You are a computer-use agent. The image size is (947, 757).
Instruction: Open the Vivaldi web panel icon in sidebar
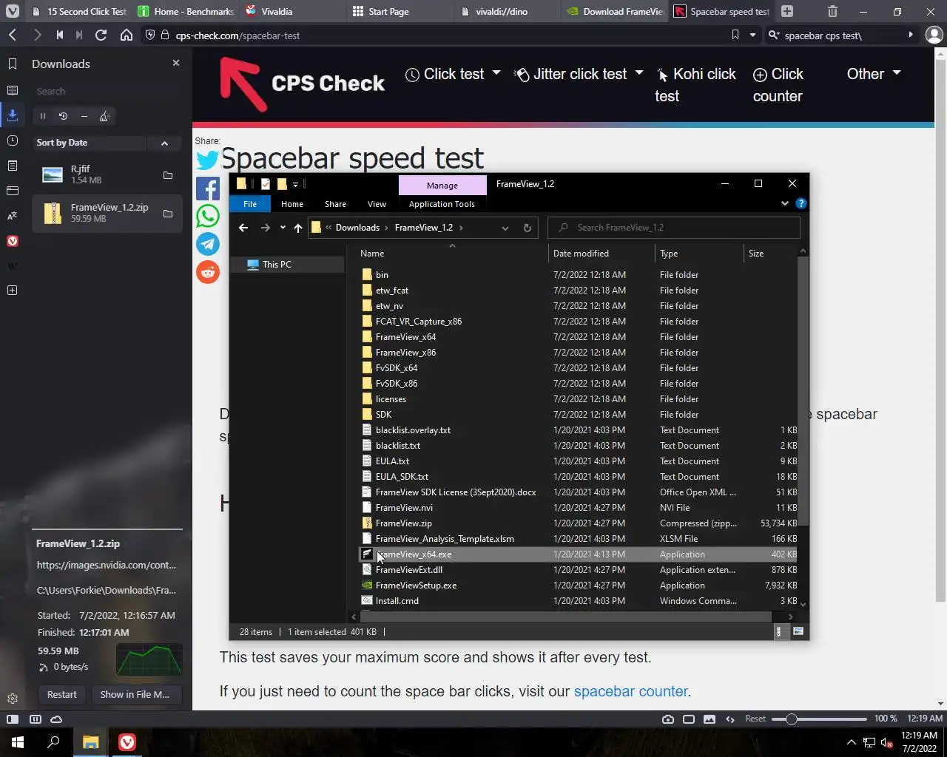tap(13, 241)
